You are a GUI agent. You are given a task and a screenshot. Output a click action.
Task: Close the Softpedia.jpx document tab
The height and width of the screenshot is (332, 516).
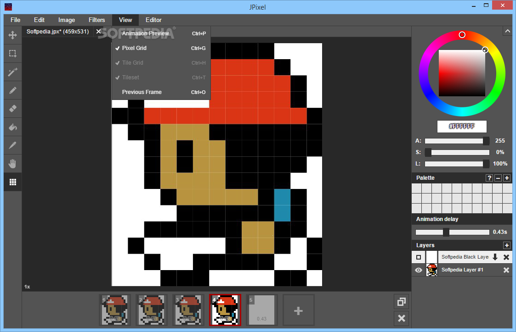[x=98, y=32]
